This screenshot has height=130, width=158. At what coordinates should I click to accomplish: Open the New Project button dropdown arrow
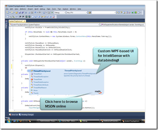coord(10,13)
